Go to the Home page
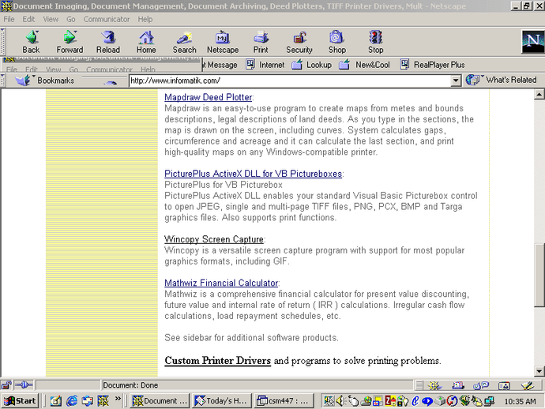The image size is (545, 409). point(146,42)
